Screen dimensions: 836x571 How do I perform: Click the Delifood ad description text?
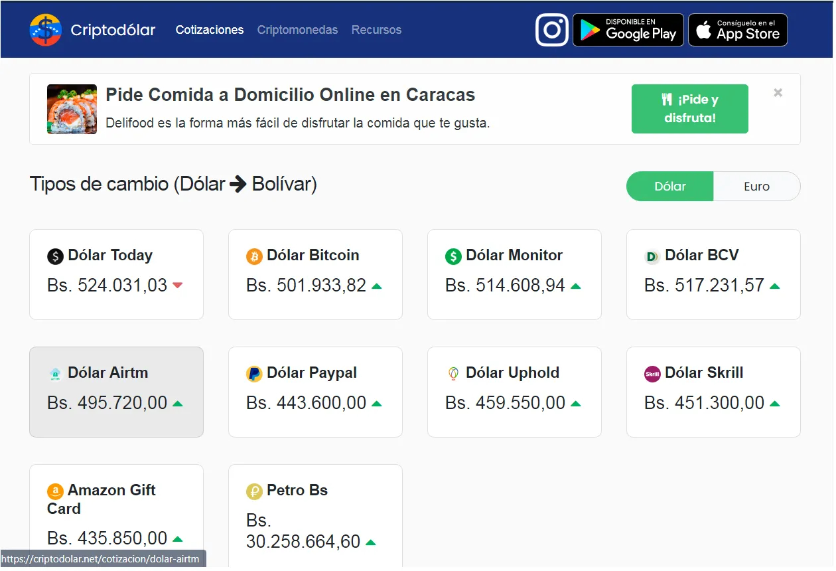coord(298,123)
